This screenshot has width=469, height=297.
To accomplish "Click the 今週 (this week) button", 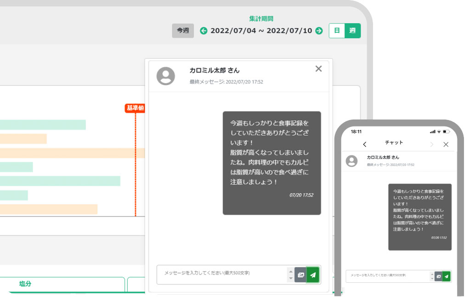I will [x=183, y=31].
